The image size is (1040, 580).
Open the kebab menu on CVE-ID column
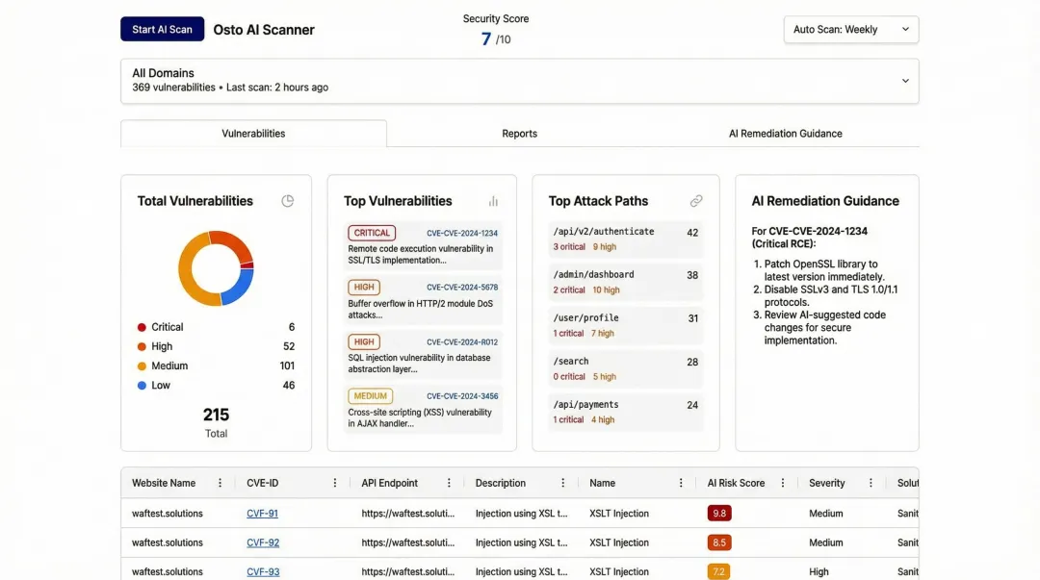[x=334, y=482]
